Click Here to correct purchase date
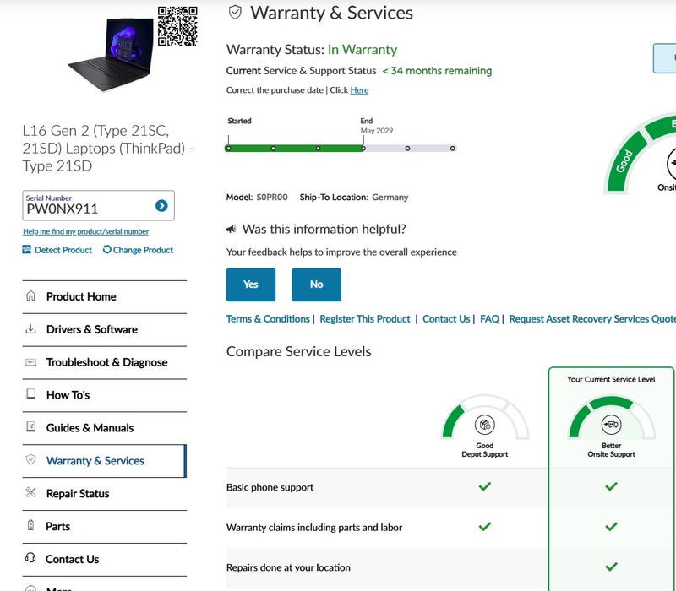676x591 pixels. [359, 90]
